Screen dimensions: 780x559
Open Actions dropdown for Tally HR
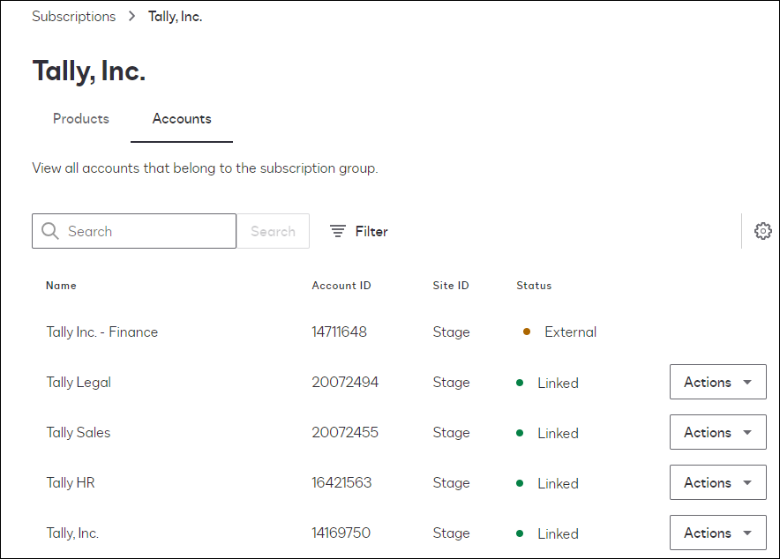717,482
